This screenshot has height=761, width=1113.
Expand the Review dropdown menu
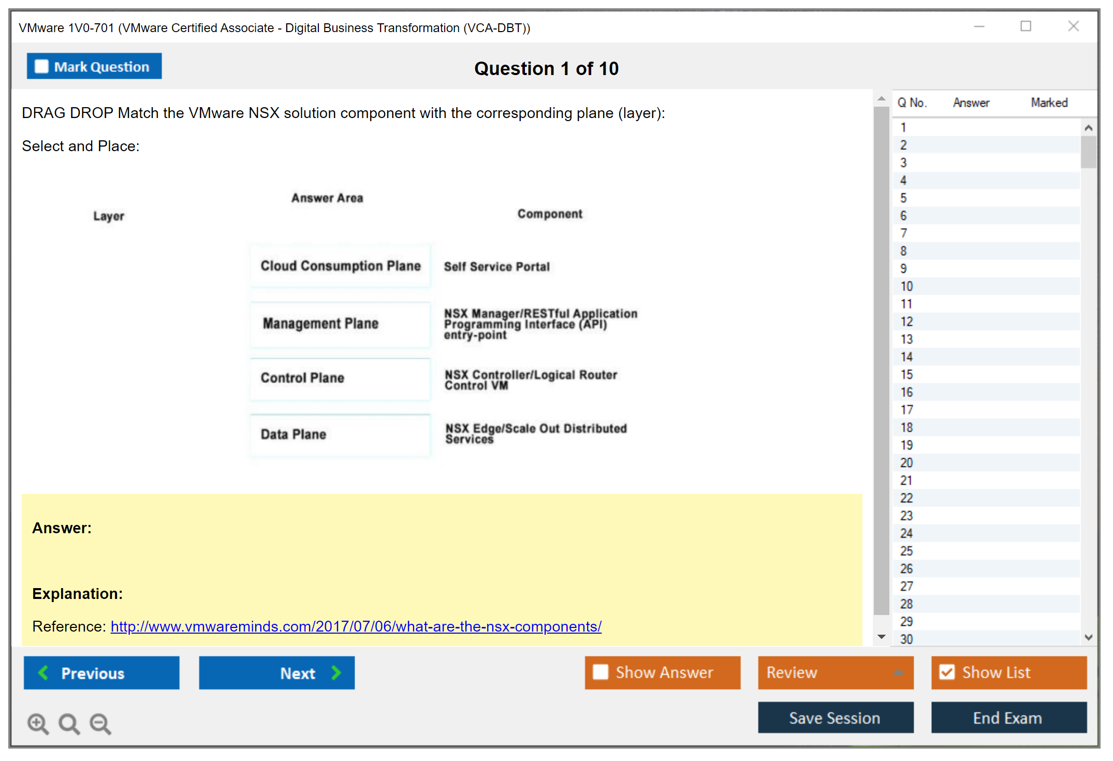pyautogui.click(x=898, y=672)
